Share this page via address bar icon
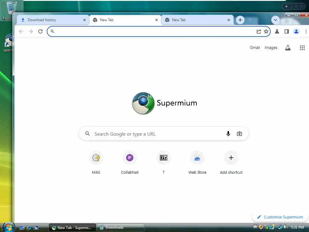The width and height of the screenshot is (309, 232). coord(259,31)
